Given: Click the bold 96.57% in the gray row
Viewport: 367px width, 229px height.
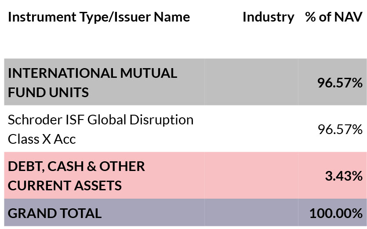Looking at the screenshot, I should click(x=340, y=83).
